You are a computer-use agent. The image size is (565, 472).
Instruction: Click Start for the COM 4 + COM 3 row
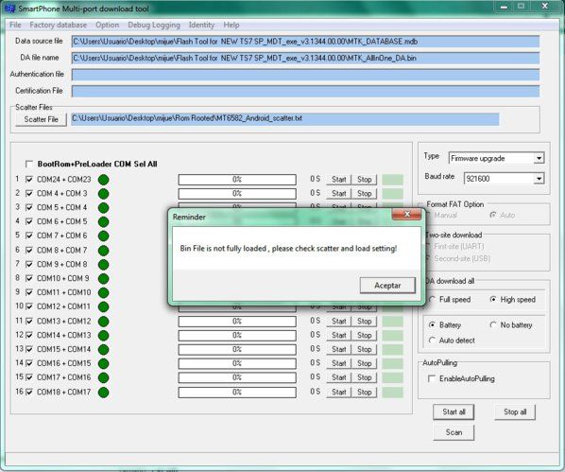[338, 193]
